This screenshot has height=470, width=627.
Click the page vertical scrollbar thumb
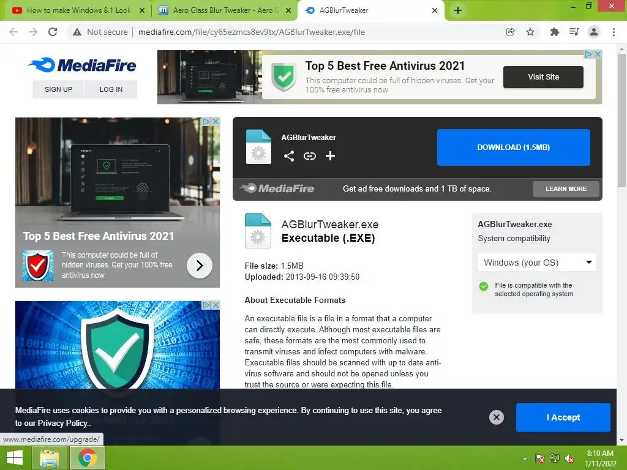click(x=621, y=120)
